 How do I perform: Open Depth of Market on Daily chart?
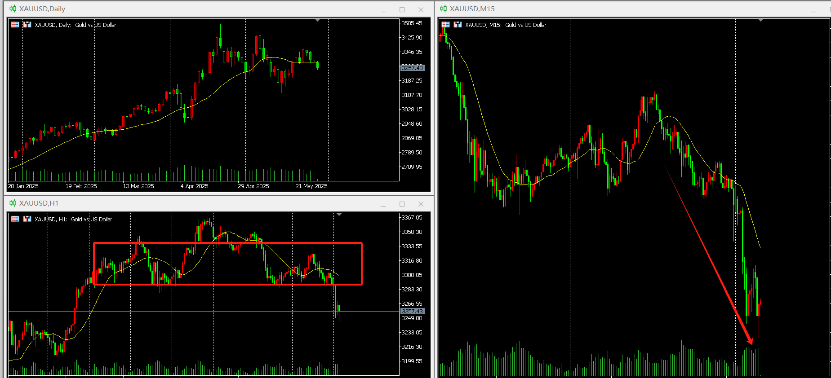27,25
